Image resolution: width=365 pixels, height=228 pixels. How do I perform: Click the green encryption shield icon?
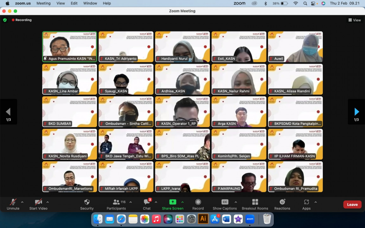(5, 20)
